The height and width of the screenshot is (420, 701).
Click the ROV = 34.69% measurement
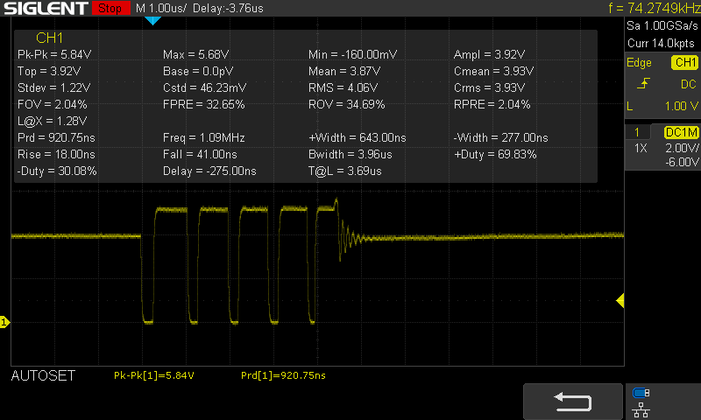(346, 104)
